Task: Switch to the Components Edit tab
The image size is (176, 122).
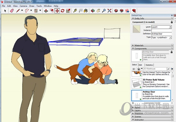Action: 140,65
